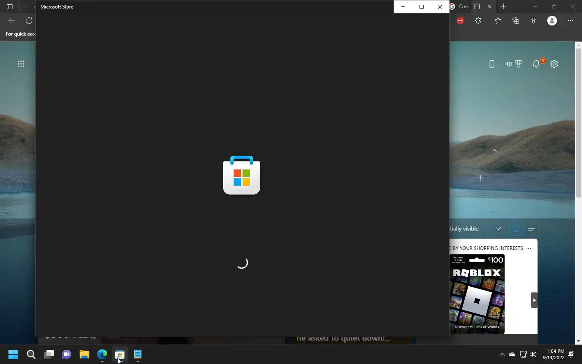This screenshot has height=364, width=582.
Task: Open File Explorer from the taskbar
Action: (84, 355)
